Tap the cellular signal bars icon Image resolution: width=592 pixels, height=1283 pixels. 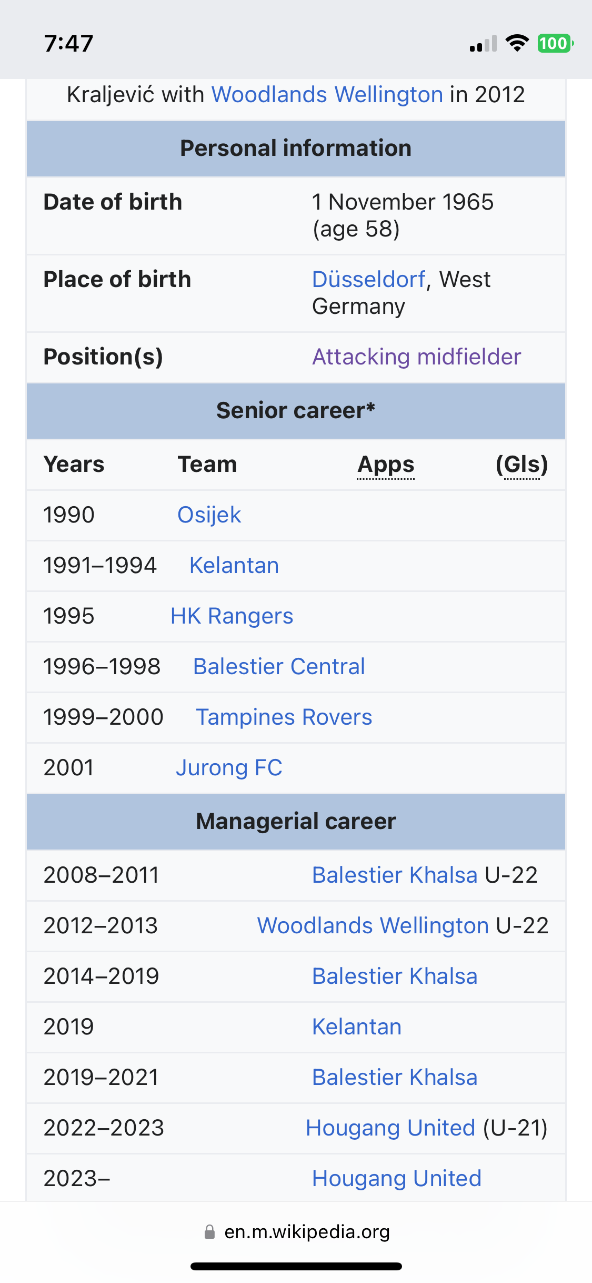tap(483, 44)
